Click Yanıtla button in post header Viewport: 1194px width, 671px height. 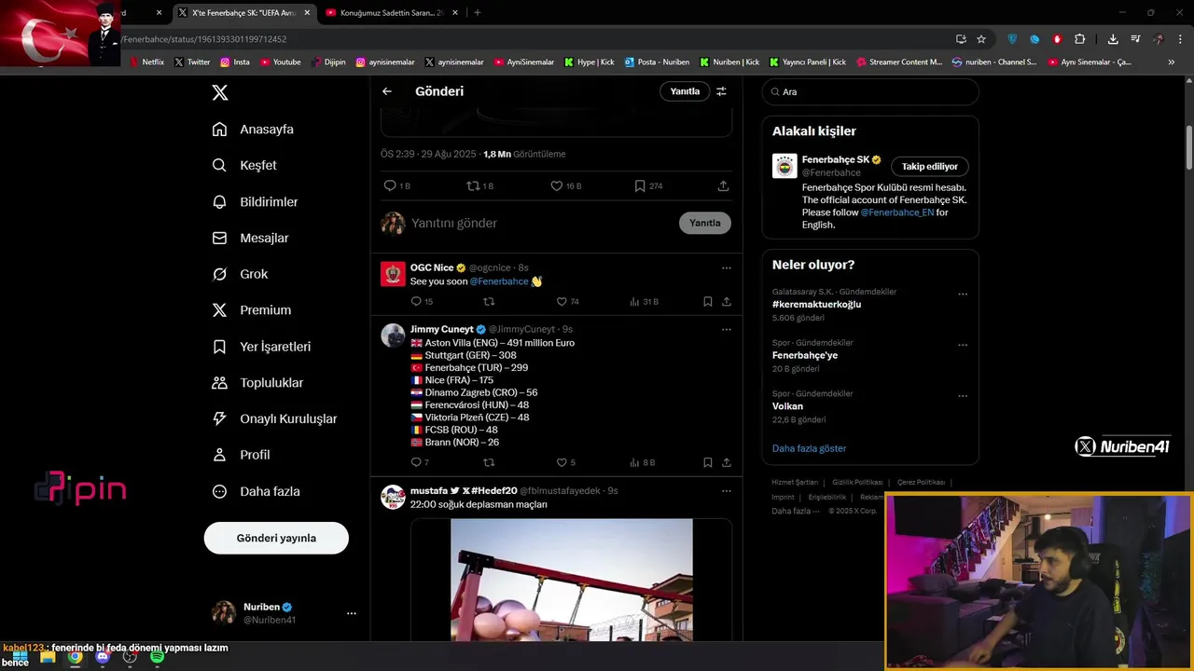click(x=685, y=91)
